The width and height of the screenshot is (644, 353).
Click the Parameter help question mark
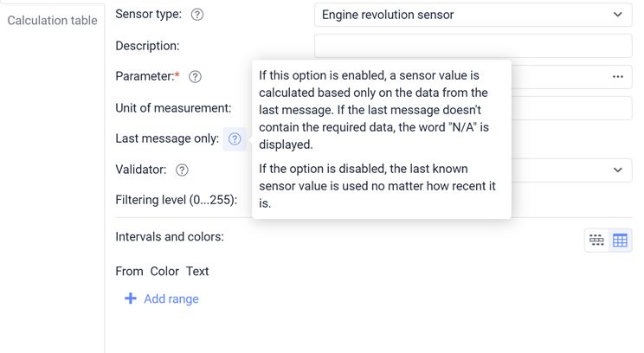pos(196,77)
